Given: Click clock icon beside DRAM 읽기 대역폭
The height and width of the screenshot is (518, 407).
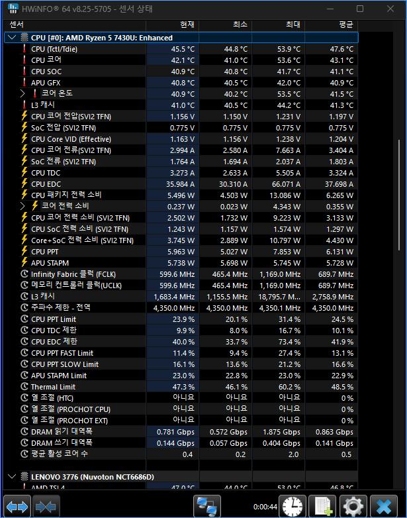Looking at the screenshot, I should [x=24, y=431].
